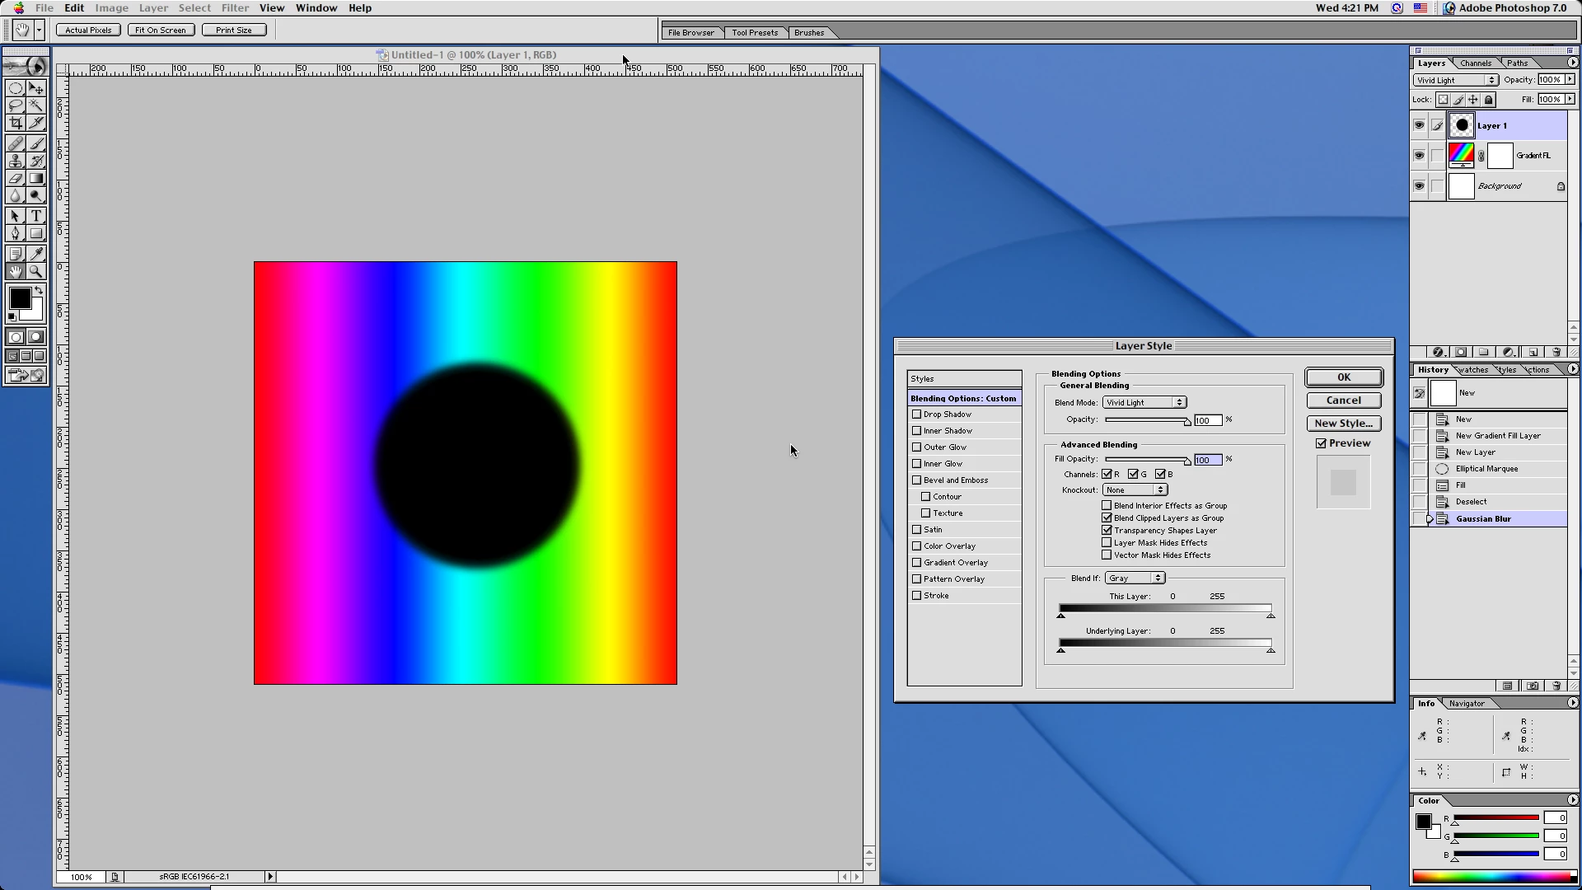Open the Blend If Gray dropdown
1582x890 pixels.
[x=1134, y=578]
